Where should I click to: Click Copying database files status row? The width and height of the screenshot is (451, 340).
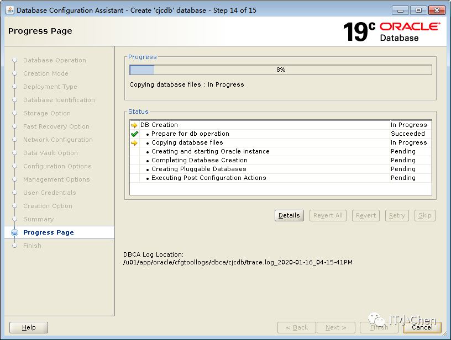[281, 143]
